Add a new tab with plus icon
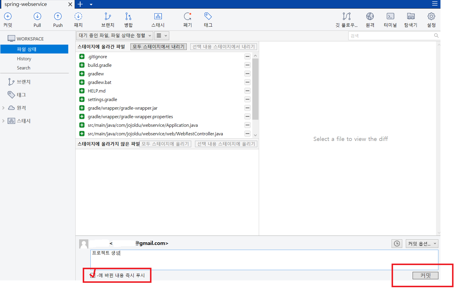 [80, 4]
